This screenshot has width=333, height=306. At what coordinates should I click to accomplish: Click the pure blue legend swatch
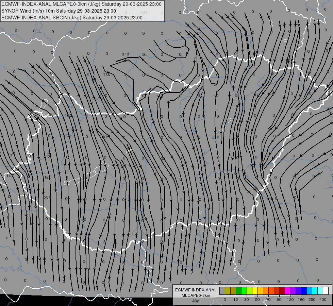(304, 291)
